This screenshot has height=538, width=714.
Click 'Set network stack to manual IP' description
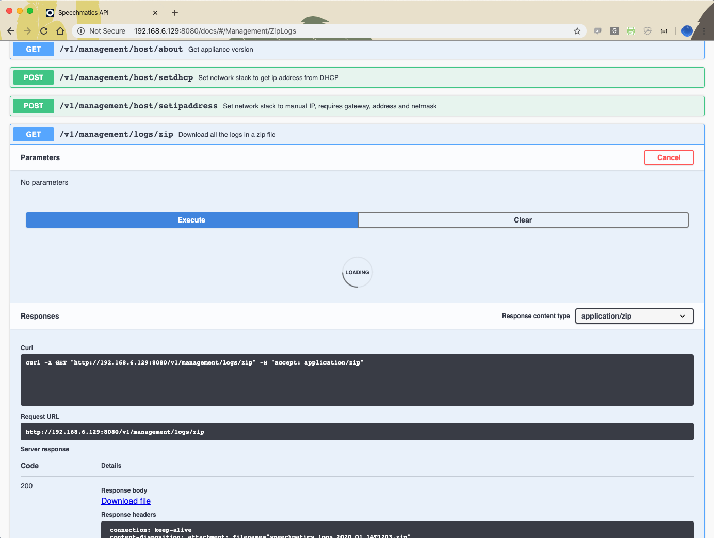pos(330,106)
